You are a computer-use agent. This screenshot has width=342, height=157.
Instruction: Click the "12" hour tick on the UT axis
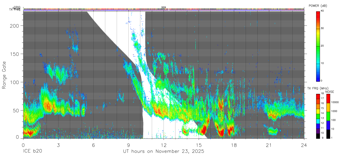[163, 145]
